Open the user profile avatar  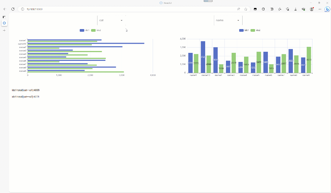point(311,9)
